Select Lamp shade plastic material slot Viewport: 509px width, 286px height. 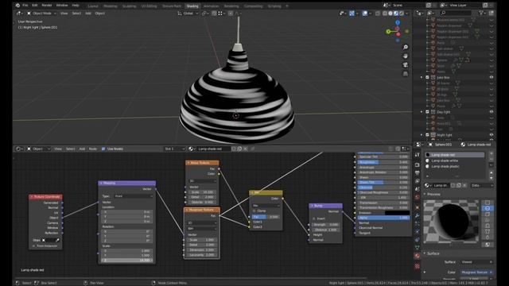tap(454, 166)
